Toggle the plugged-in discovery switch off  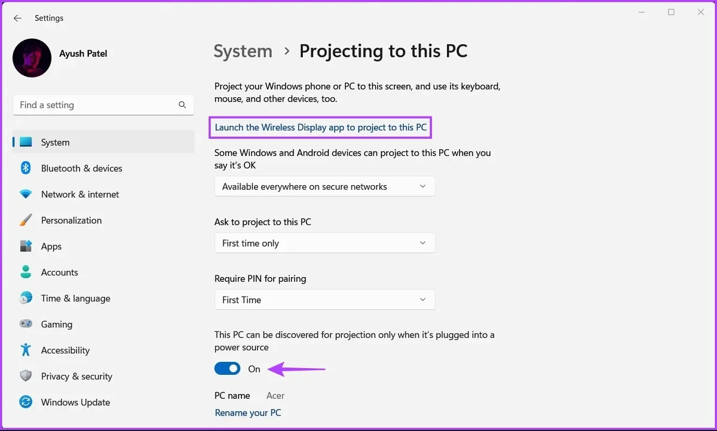tap(228, 369)
